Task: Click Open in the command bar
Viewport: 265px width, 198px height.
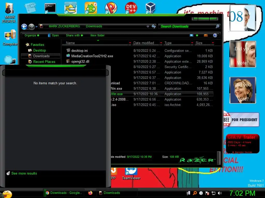Action: (x=53, y=35)
